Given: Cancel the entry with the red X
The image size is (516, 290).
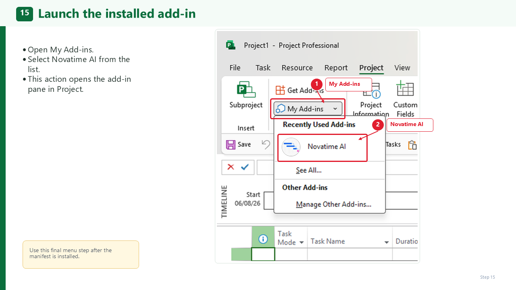Looking at the screenshot, I should [231, 167].
